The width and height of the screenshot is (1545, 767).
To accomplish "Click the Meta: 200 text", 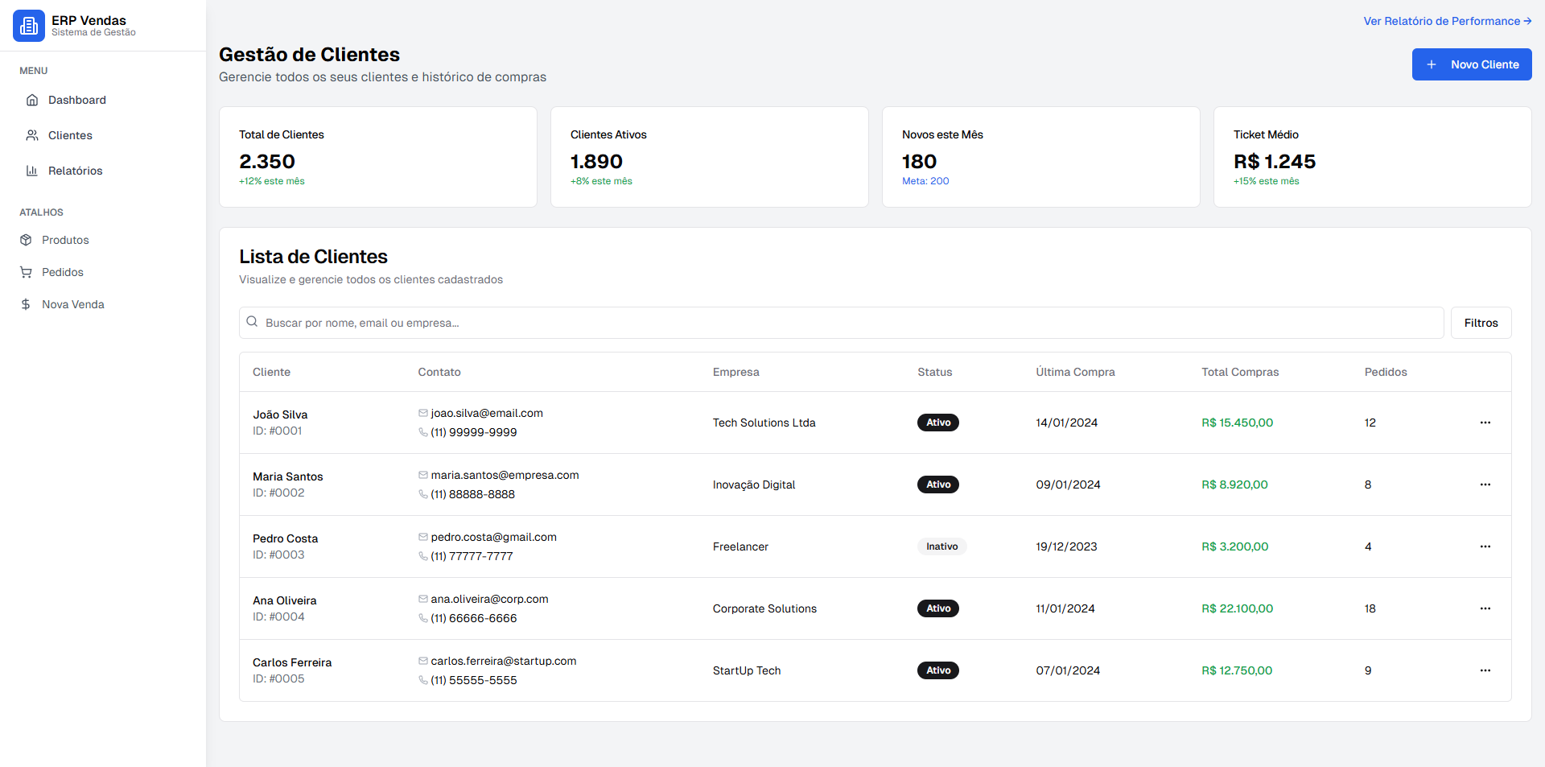I will coord(925,181).
